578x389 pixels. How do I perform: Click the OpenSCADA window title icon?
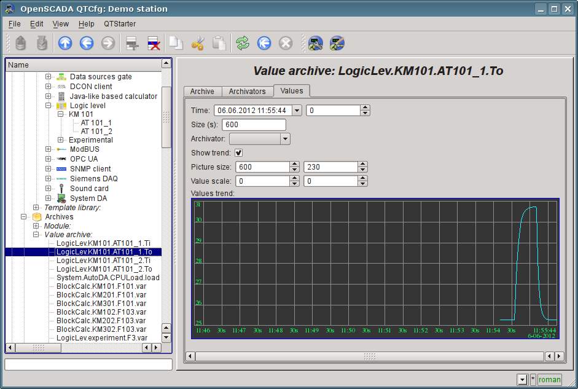click(x=10, y=9)
